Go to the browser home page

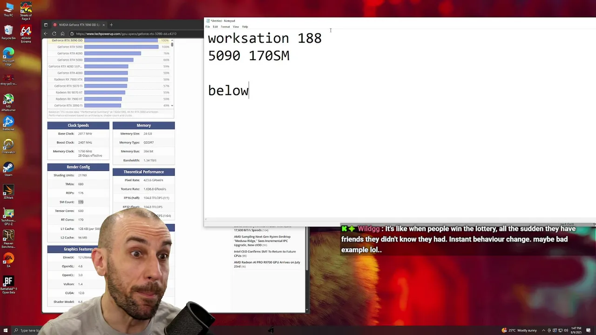pos(62,33)
